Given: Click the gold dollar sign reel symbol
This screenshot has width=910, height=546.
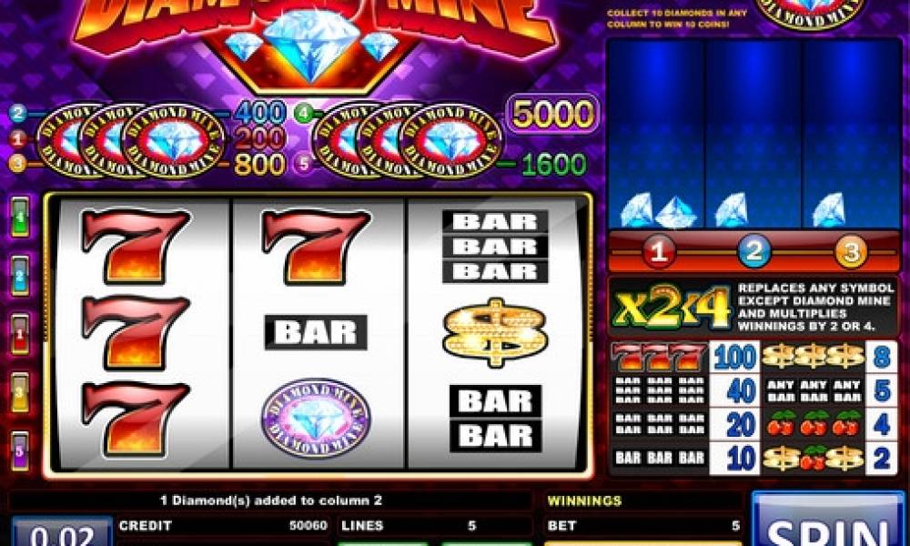Looking at the screenshot, I should pos(494,332).
